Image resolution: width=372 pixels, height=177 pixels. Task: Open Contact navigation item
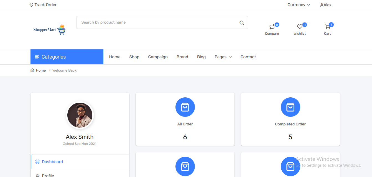248,57
